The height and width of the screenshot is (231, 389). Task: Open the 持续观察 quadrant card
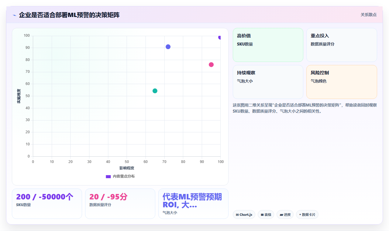click(268, 82)
